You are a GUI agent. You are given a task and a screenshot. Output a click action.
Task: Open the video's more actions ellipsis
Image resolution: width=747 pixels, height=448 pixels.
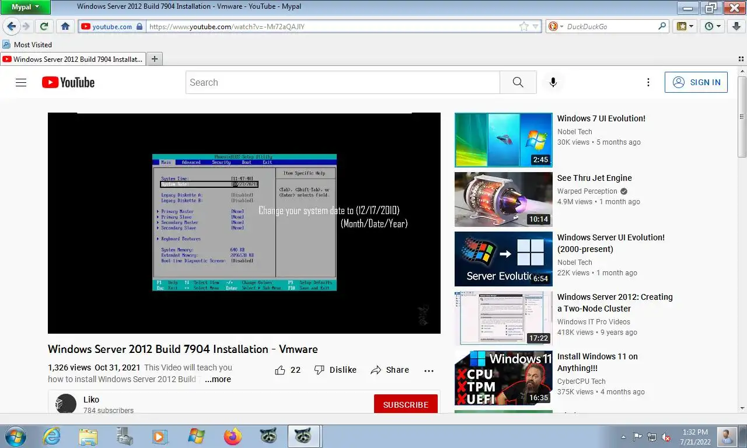click(429, 370)
